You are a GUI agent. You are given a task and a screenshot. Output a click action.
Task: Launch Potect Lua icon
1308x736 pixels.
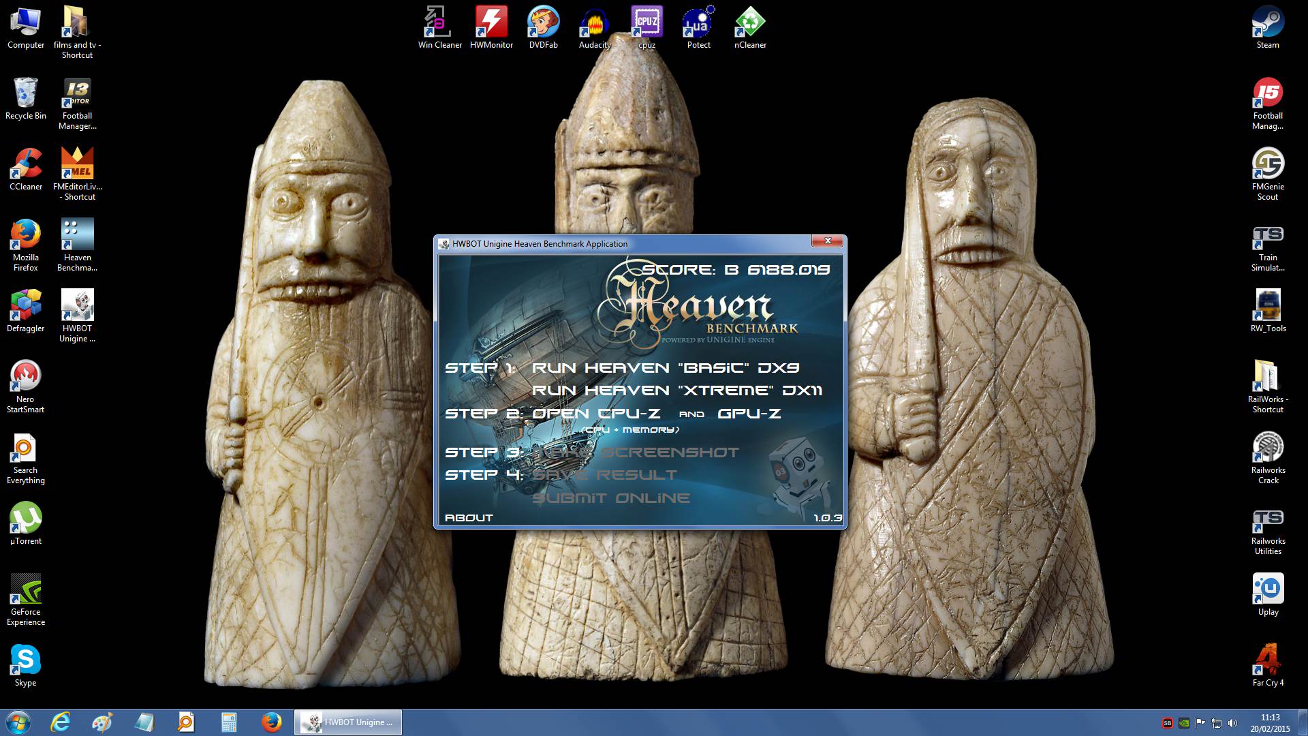pos(698,27)
